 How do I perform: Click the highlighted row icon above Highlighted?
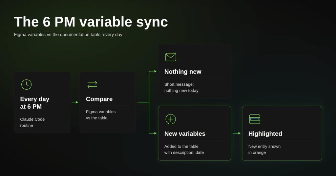point(255,119)
